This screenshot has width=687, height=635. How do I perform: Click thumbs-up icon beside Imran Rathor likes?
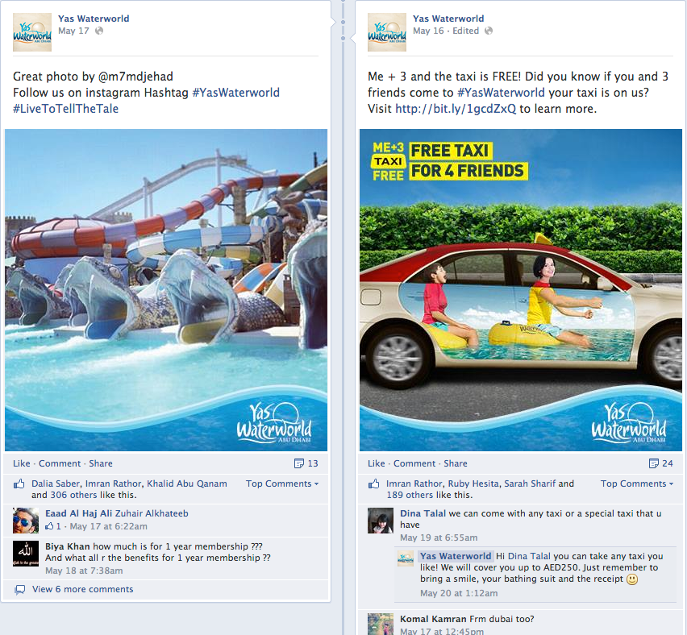[x=373, y=484]
